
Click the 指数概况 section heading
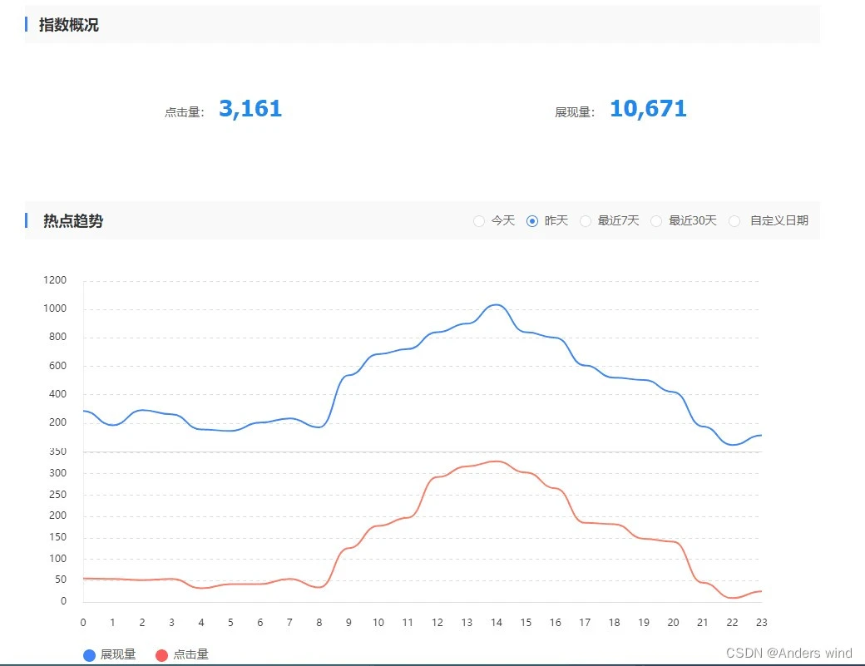point(69,25)
